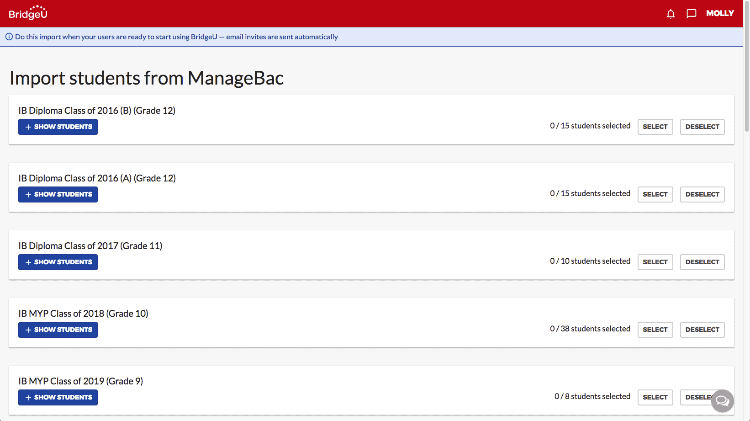
Task: Select all students in IB Diploma 2016 (B)
Action: point(655,127)
